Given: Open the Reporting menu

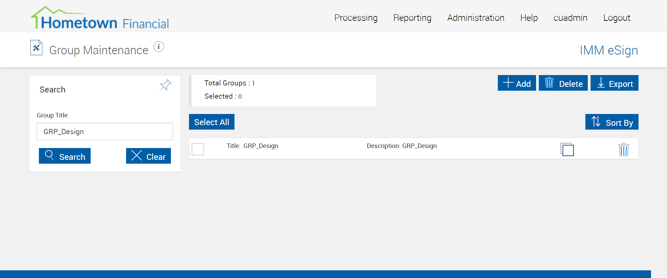Looking at the screenshot, I should 412,18.
